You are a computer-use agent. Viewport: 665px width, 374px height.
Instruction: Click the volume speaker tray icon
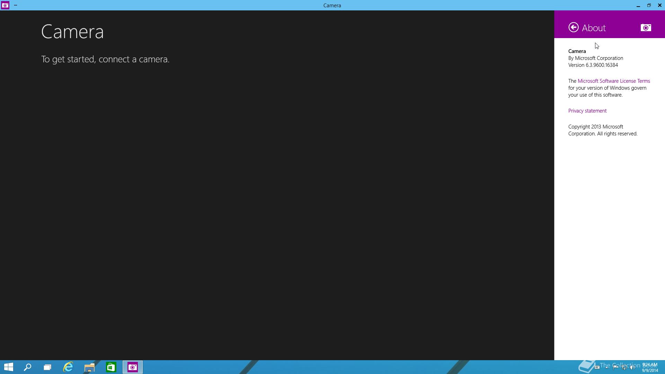(632, 367)
